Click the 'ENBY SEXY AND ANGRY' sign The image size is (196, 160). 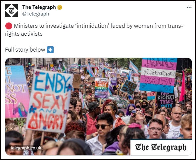point(49,101)
